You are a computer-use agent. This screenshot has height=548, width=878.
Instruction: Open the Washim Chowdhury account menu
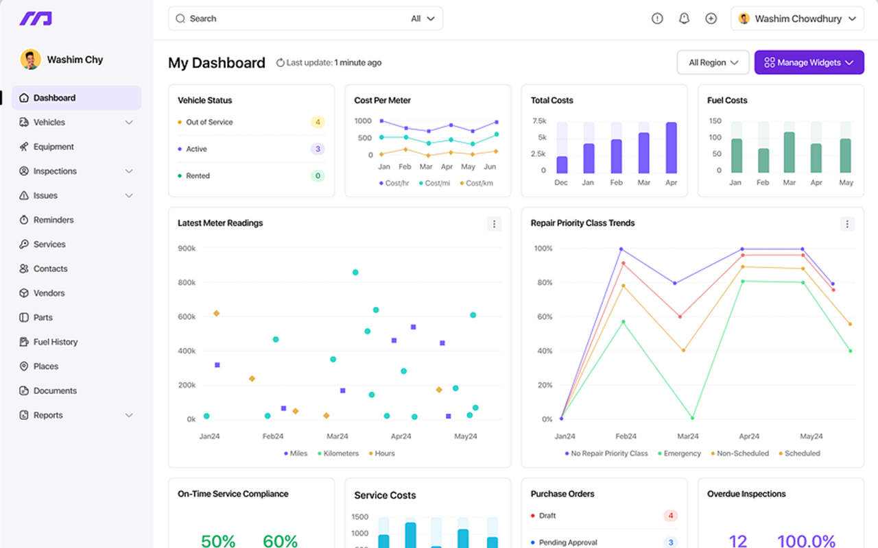pyautogui.click(x=797, y=19)
